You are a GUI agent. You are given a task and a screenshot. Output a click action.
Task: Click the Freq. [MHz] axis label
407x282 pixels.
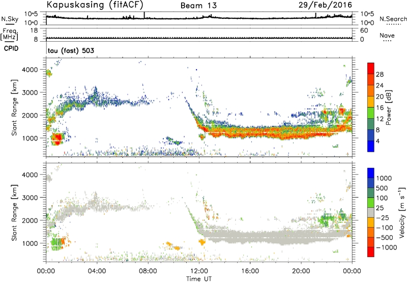[x=9, y=34]
